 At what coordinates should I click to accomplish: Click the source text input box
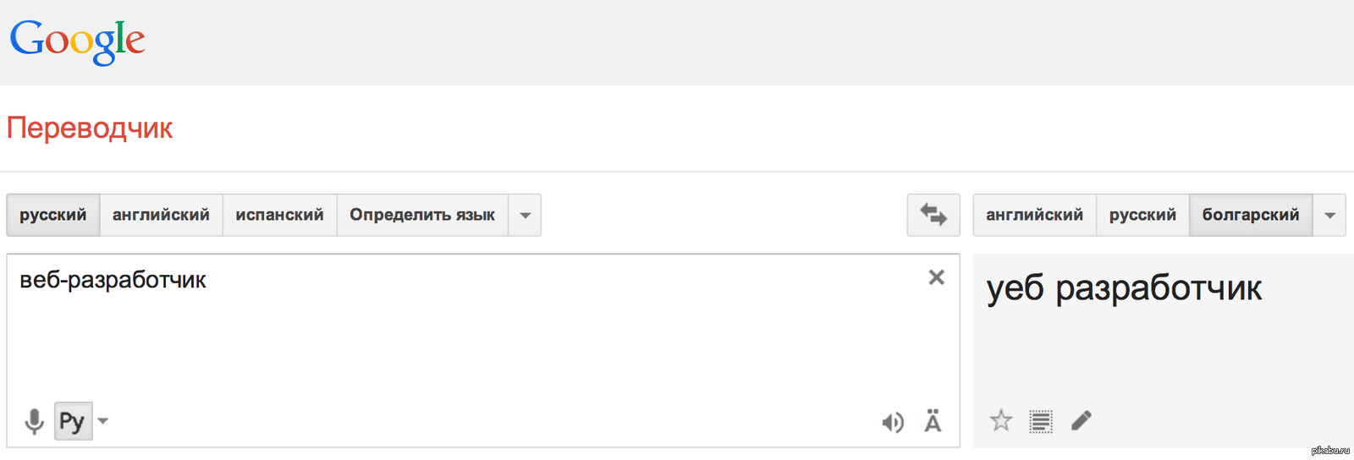click(474, 338)
